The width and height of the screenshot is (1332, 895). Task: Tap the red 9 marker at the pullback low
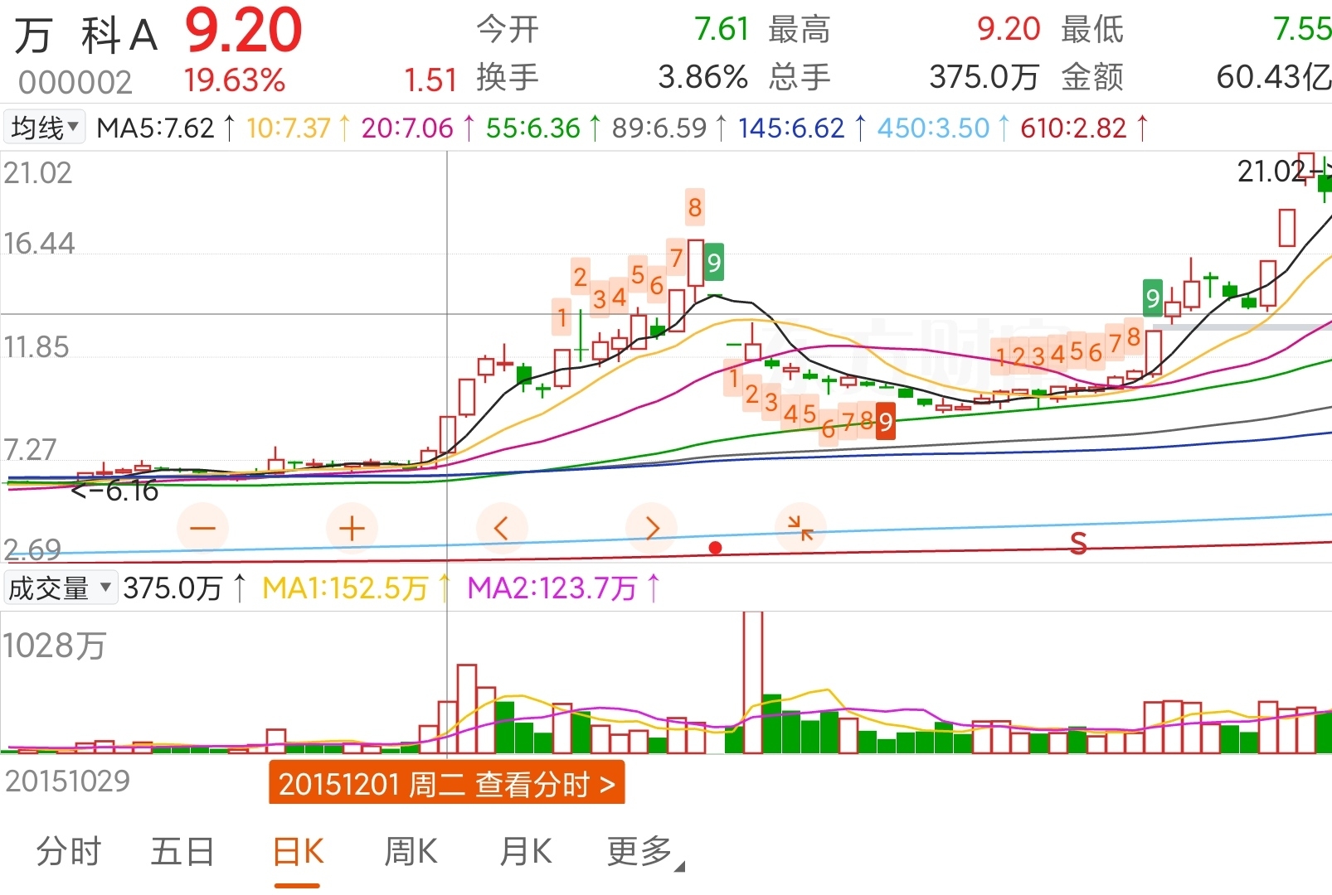tap(886, 422)
